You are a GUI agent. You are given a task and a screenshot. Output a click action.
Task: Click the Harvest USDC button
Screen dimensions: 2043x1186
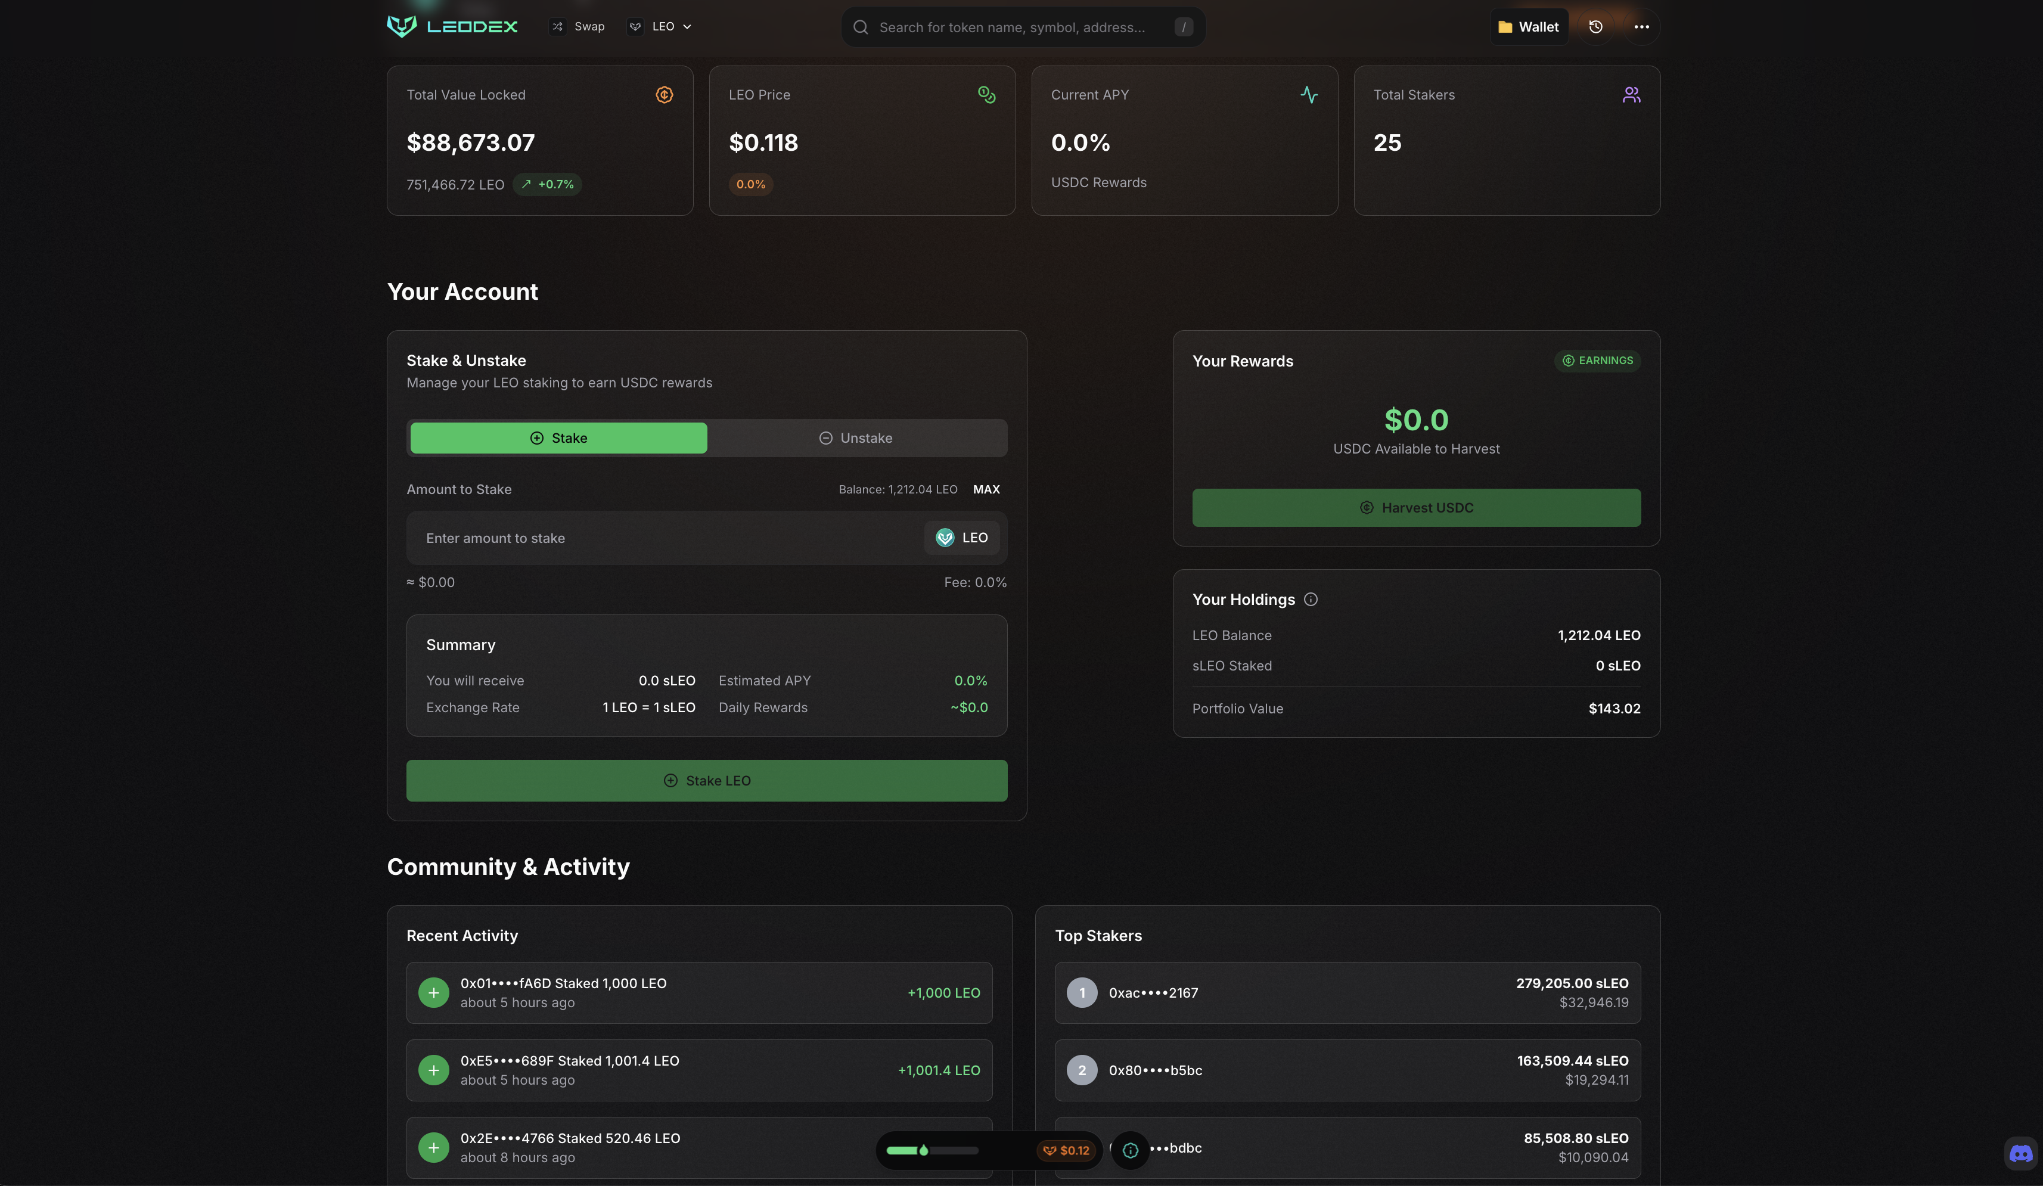point(1416,507)
